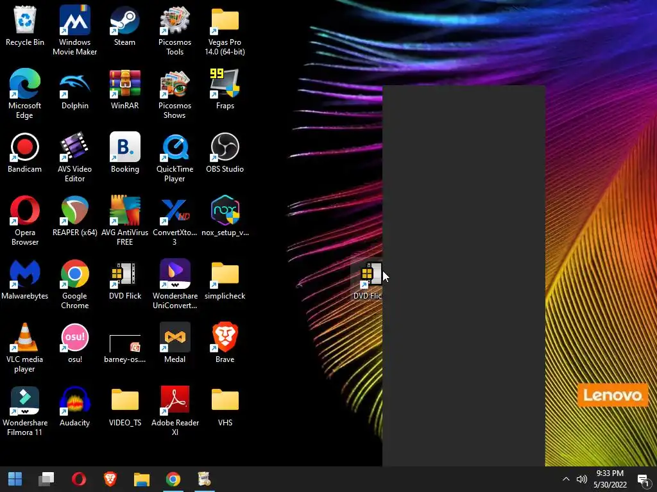Select the Bandicam recorder icon
This screenshot has width=657, height=492.
pyautogui.click(x=25, y=152)
